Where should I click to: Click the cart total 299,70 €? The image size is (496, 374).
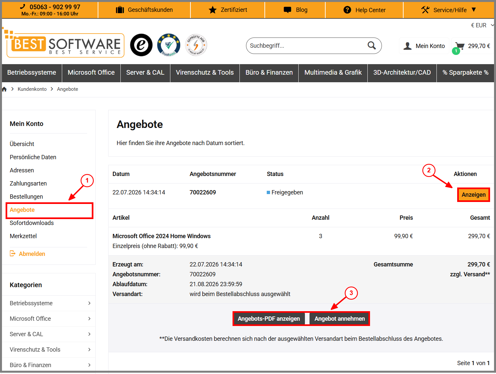479,46
